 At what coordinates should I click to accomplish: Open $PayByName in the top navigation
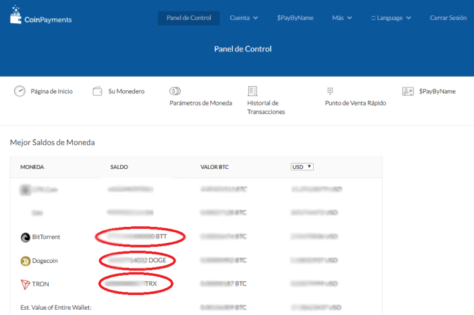[295, 18]
